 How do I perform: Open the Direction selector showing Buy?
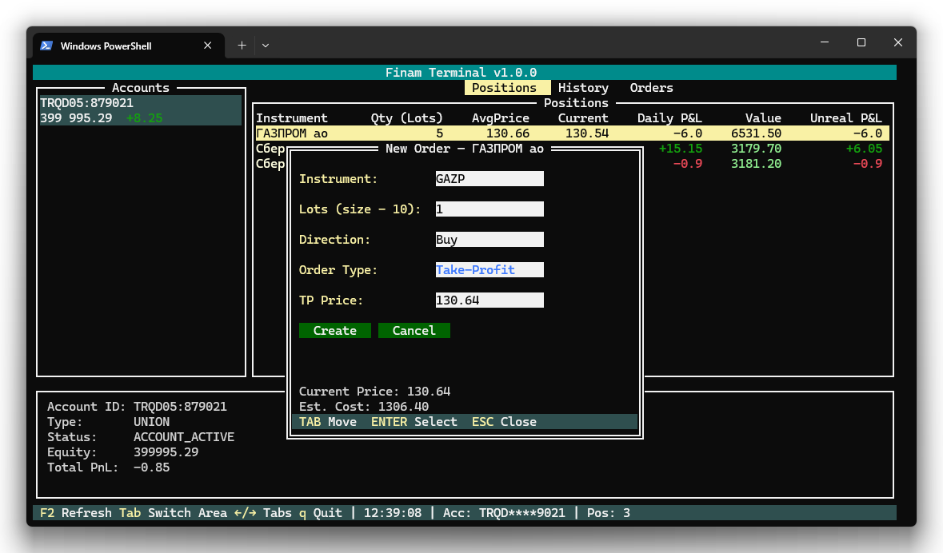pos(489,240)
